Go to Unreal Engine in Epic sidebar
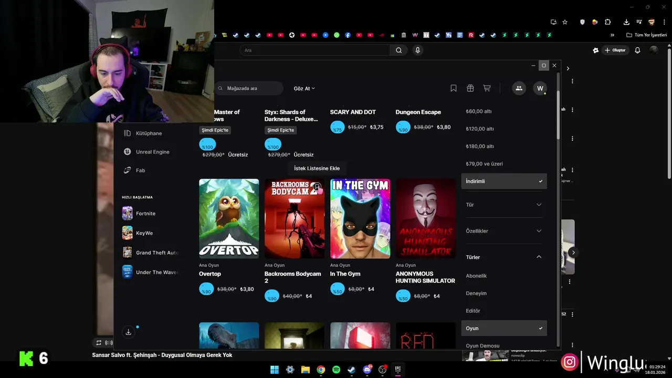The width and height of the screenshot is (672, 378). point(153,152)
